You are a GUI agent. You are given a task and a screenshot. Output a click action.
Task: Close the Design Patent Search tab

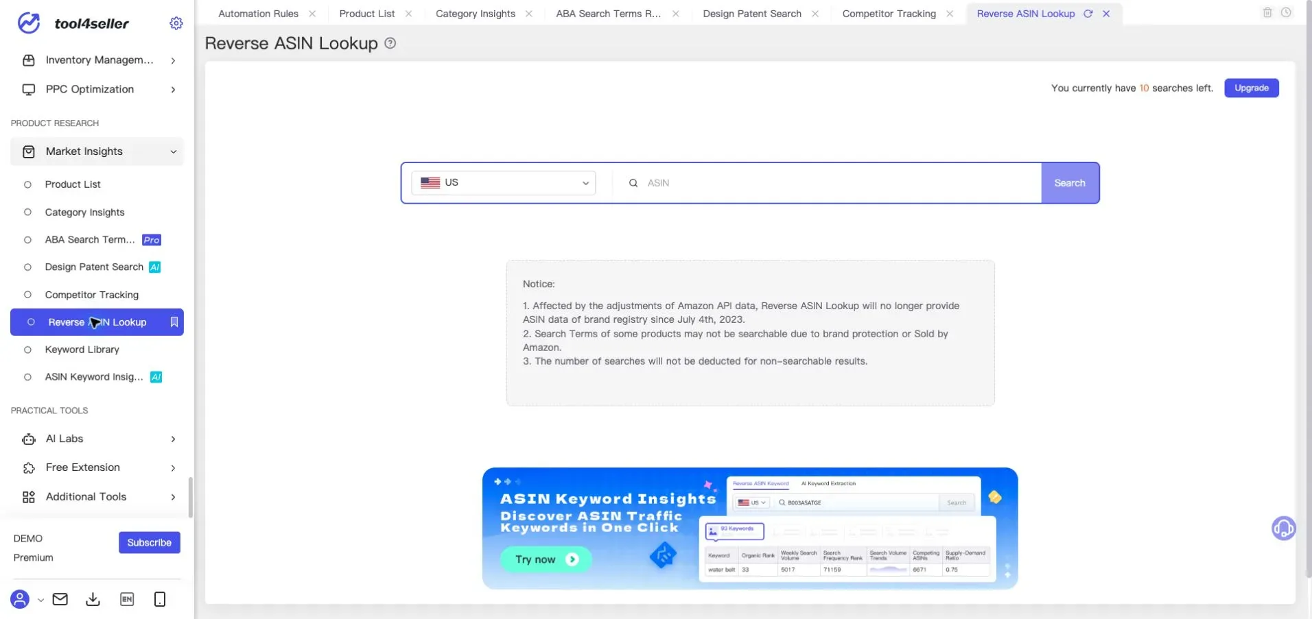tap(815, 14)
